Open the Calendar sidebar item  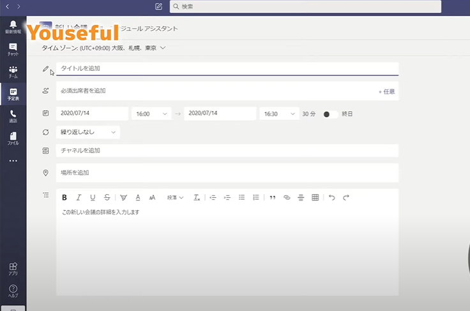pos(13,94)
